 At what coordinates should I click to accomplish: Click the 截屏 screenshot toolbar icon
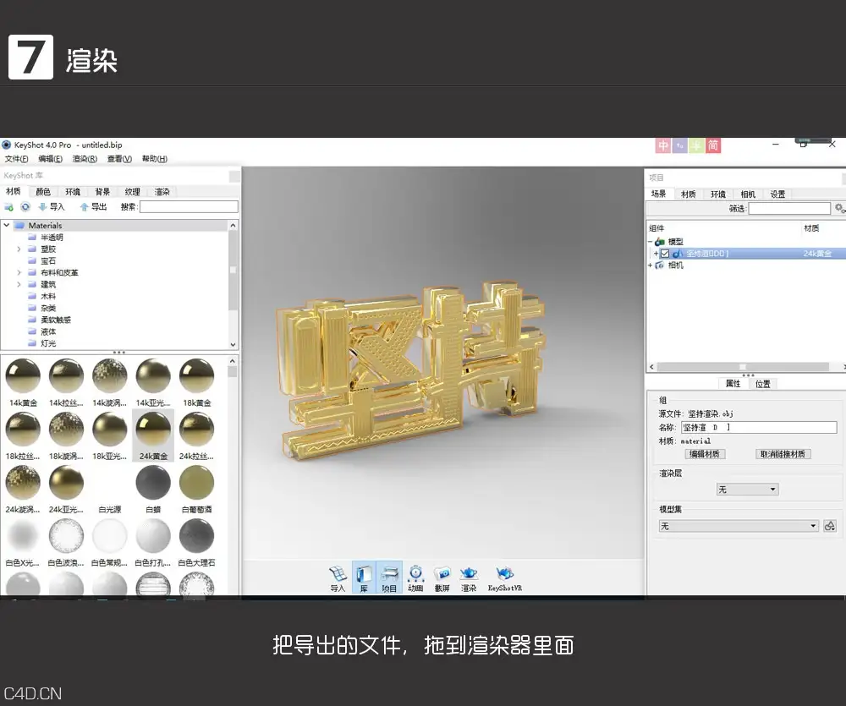(x=442, y=578)
